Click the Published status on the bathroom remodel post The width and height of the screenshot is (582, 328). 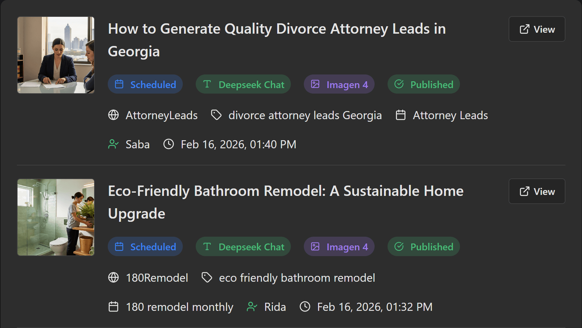pos(424,246)
